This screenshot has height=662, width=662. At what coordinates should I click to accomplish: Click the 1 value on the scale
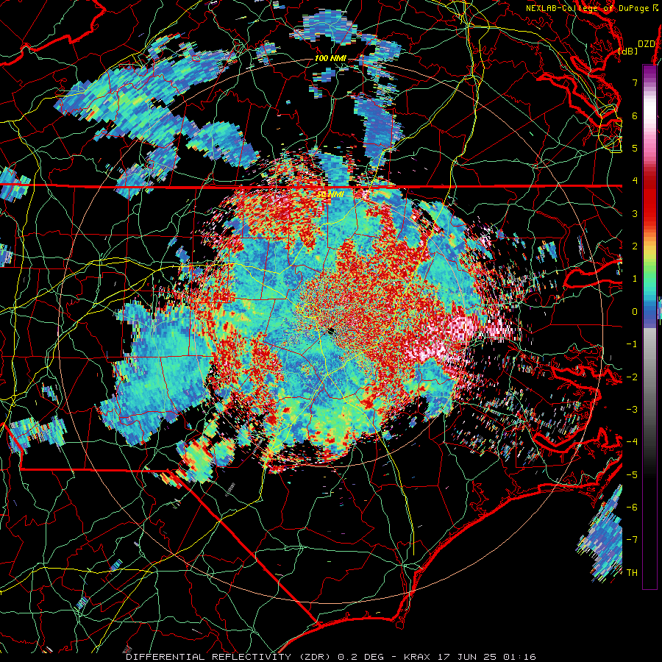pyautogui.click(x=635, y=279)
